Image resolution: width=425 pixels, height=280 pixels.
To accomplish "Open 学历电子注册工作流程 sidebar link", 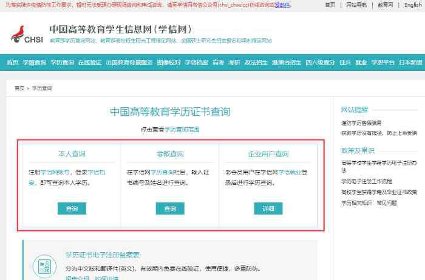I will (367, 181).
